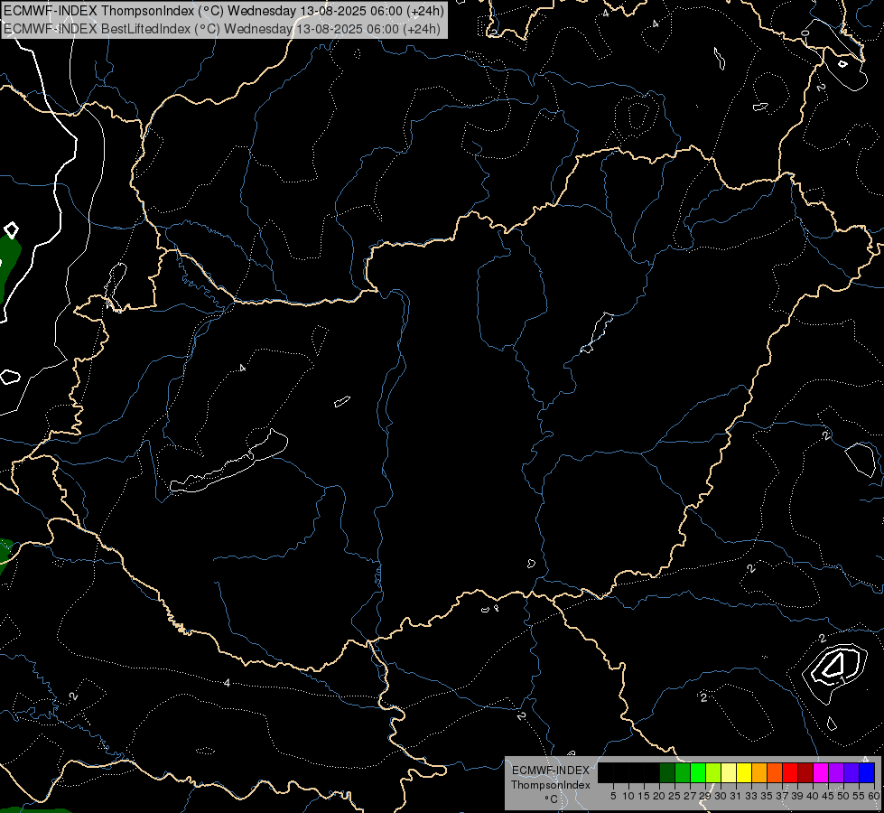Select the purple 45-50 legend swatch
The height and width of the screenshot is (813, 884).
(x=836, y=772)
